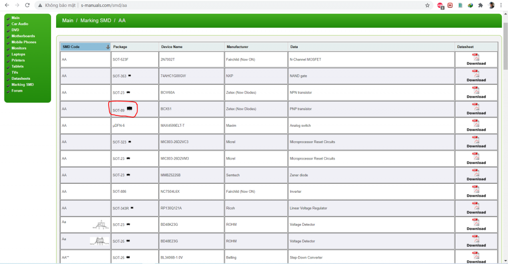508x264 pixels.
Task: Select the BCX51 device name cell
Action: 191,109
